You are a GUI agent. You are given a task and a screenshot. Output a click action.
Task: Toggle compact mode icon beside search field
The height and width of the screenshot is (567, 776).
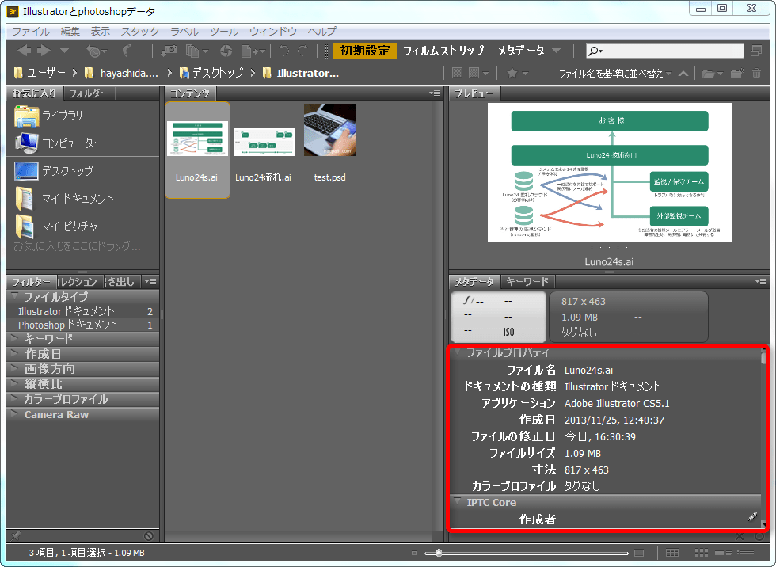pyautogui.click(x=756, y=51)
